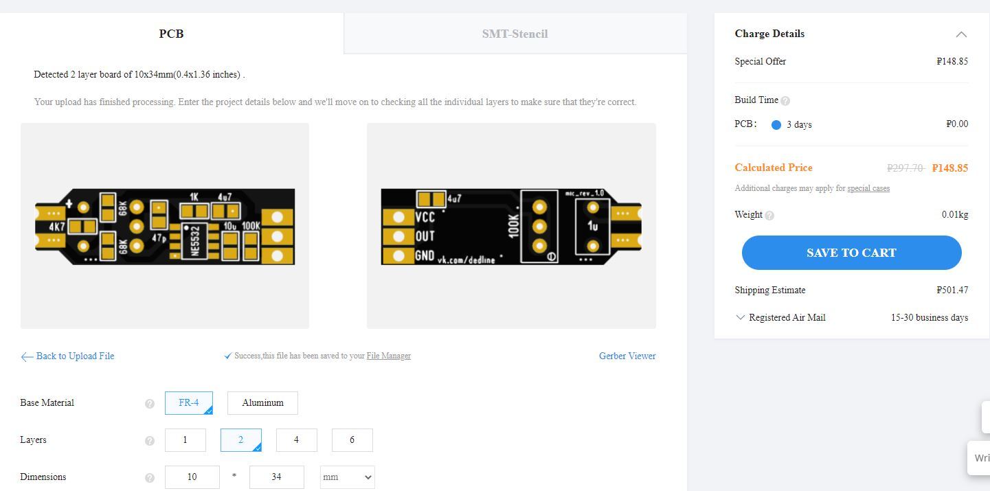Screen dimensions: 990x491
Task: Click the dimension length field showing 34
Action: (x=277, y=477)
